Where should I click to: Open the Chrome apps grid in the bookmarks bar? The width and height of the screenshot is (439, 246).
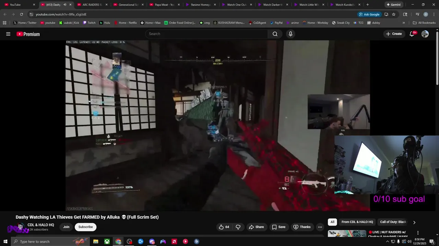tap(4, 23)
